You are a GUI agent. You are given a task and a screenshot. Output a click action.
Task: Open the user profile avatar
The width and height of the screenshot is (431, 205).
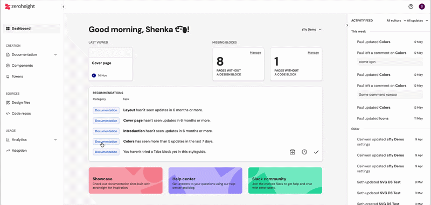coord(422,6)
